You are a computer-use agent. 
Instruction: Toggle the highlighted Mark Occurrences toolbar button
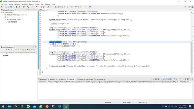[58, 7]
